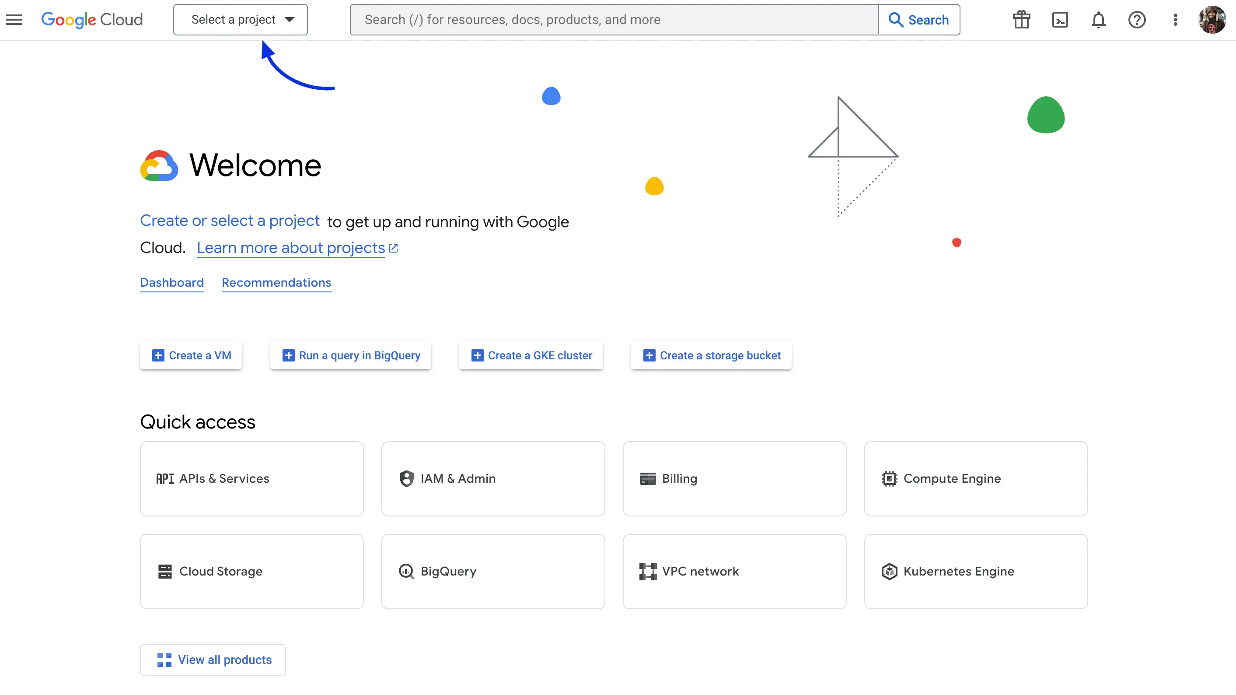Open the IAM & Admin card
Viewport: 1236px width, 695px height.
(x=493, y=479)
